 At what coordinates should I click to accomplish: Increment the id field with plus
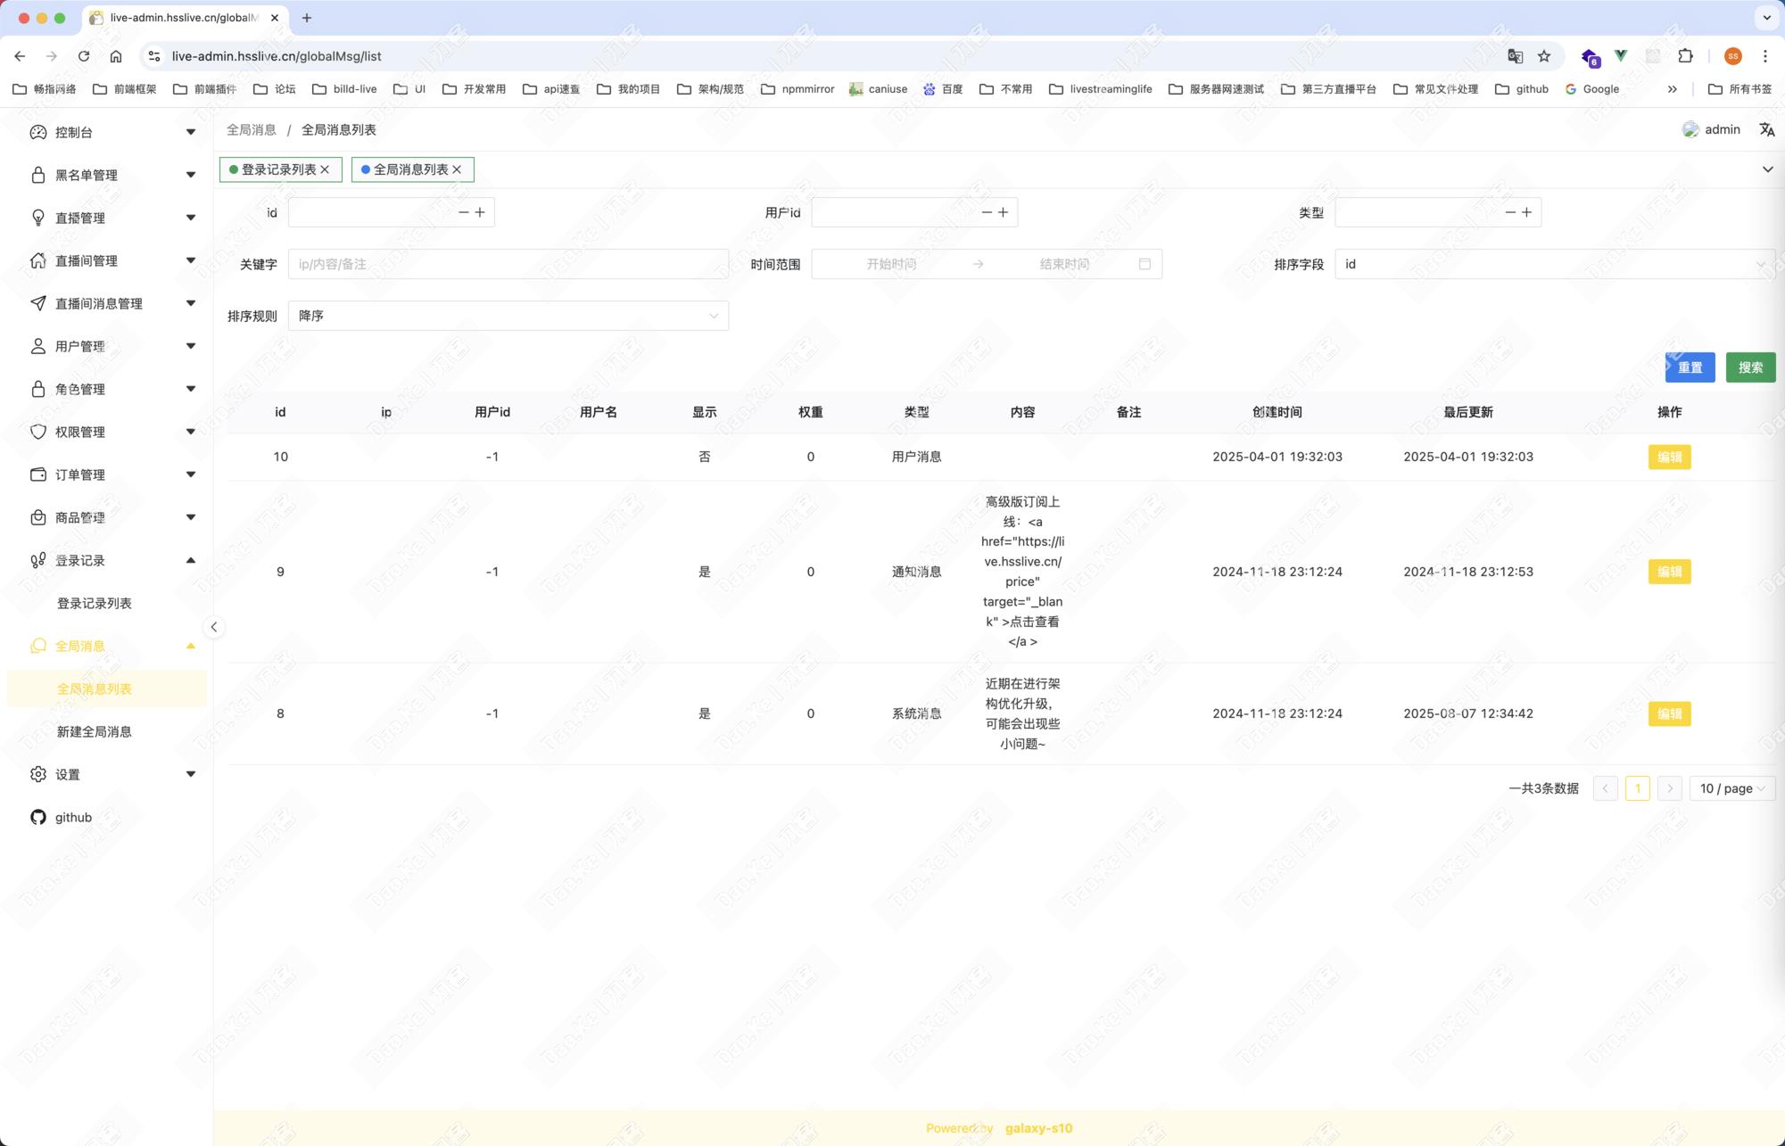pyautogui.click(x=480, y=212)
